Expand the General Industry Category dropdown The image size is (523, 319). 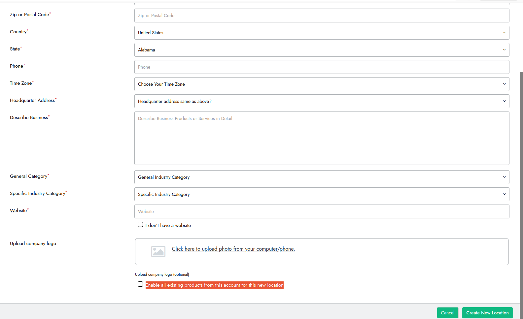click(x=321, y=177)
